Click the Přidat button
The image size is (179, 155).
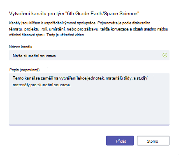pos(120,141)
